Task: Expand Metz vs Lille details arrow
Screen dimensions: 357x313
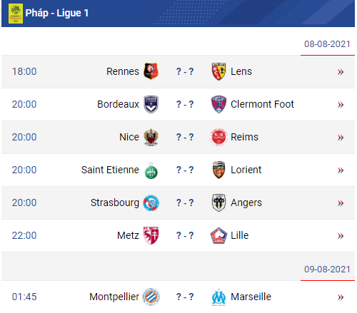Action: coord(341,236)
